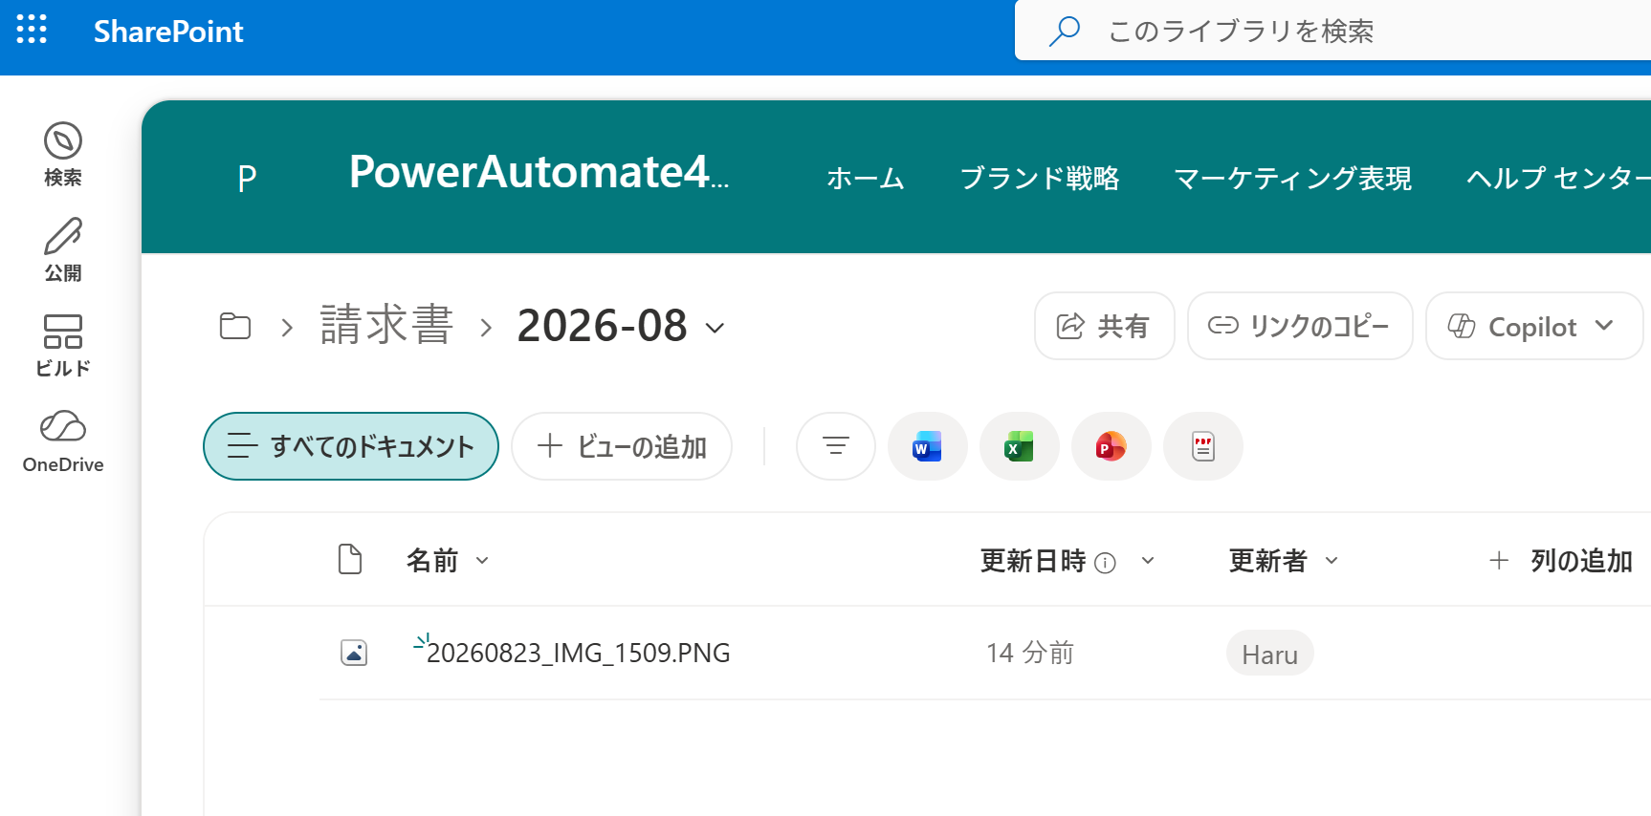Open the app launcher waffle icon

tap(32, 30)
